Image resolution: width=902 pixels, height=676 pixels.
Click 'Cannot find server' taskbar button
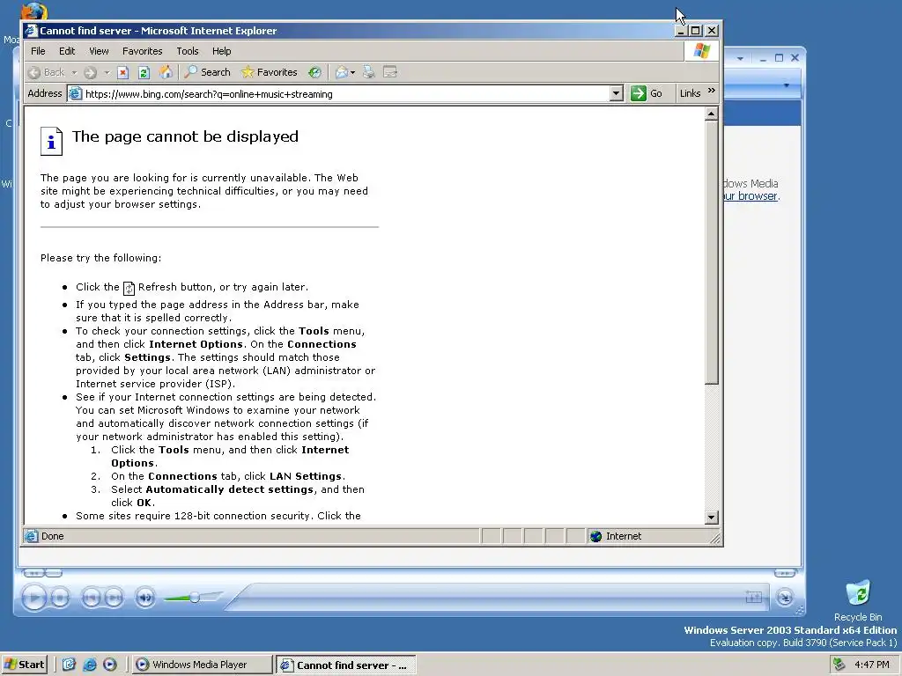(345, 665)
